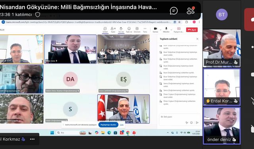Image resolution: width=254 pixels, height=149 pixels.
Task: Click the meeting title 'Nisandan Gökyüzüne'
Action: 79,7
